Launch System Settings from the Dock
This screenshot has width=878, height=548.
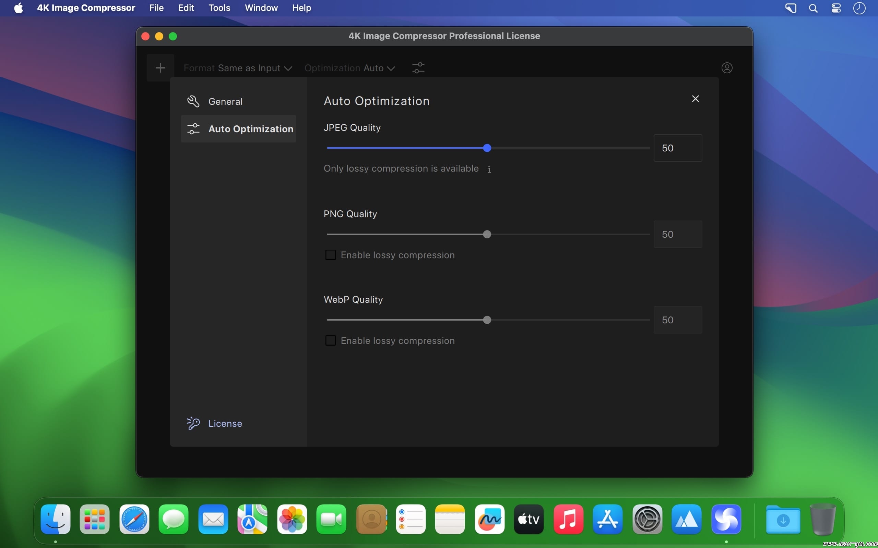tap(647, 519)
